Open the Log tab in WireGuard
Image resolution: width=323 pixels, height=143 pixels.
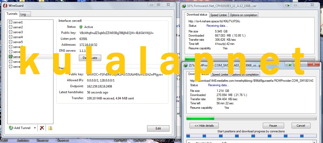click(x=25, y=14)
